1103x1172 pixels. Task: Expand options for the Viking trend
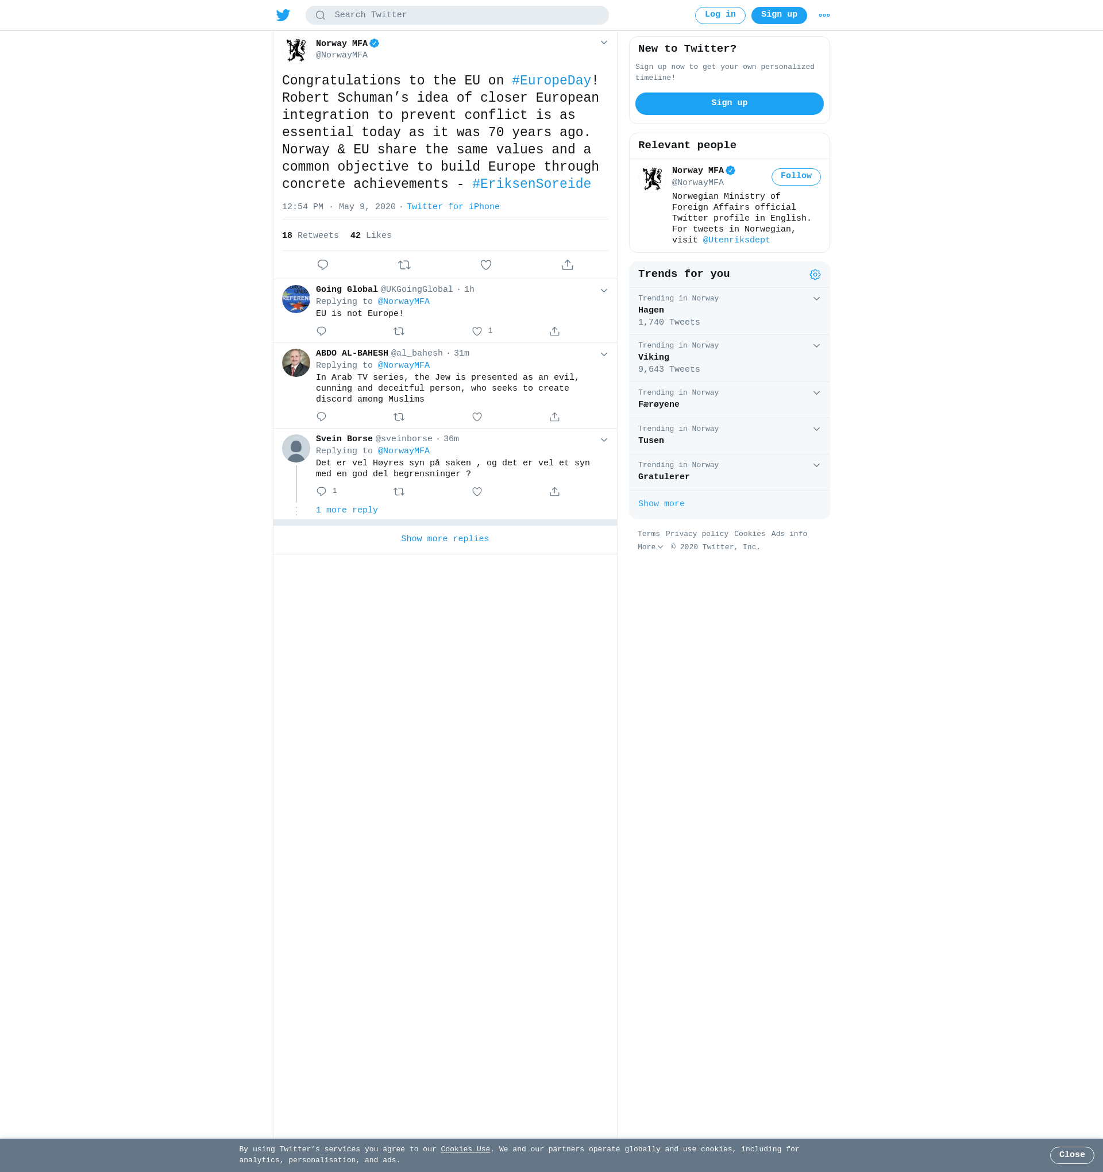click(x=816, y=345)
